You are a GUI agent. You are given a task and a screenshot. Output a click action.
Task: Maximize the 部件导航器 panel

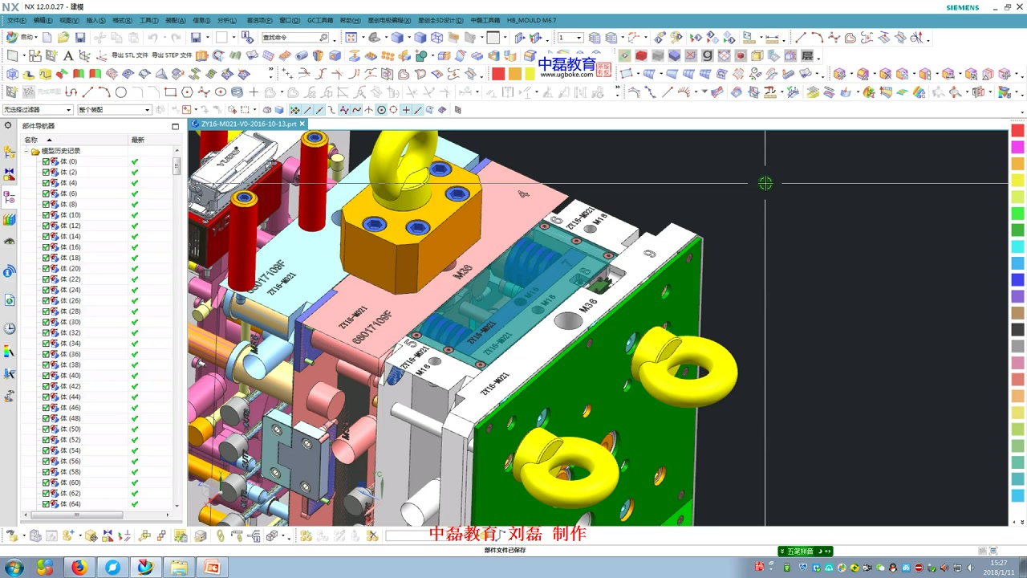point(175,126)
